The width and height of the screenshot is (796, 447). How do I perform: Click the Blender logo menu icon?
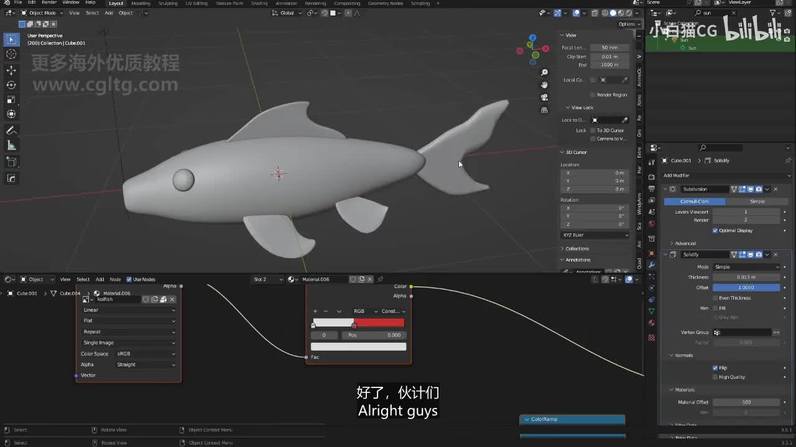click(x=6, y=3)
